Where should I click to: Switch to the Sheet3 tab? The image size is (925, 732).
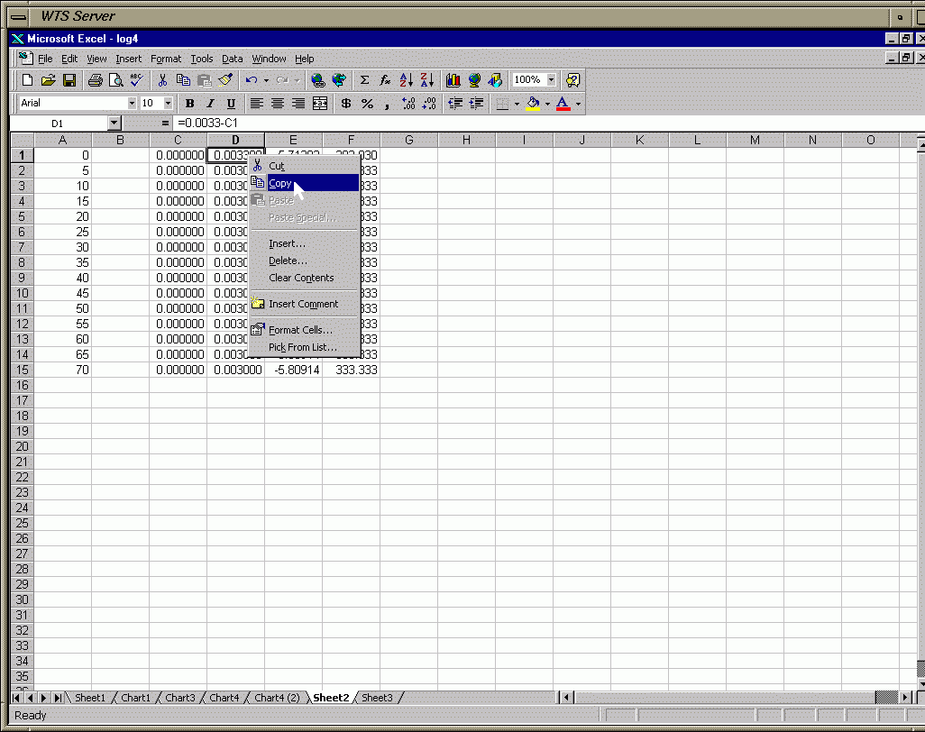coord(377,698)
